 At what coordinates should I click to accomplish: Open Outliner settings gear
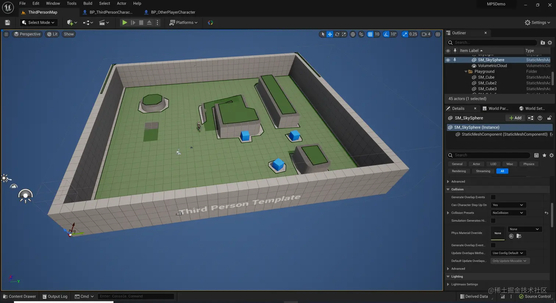point(550,43)
